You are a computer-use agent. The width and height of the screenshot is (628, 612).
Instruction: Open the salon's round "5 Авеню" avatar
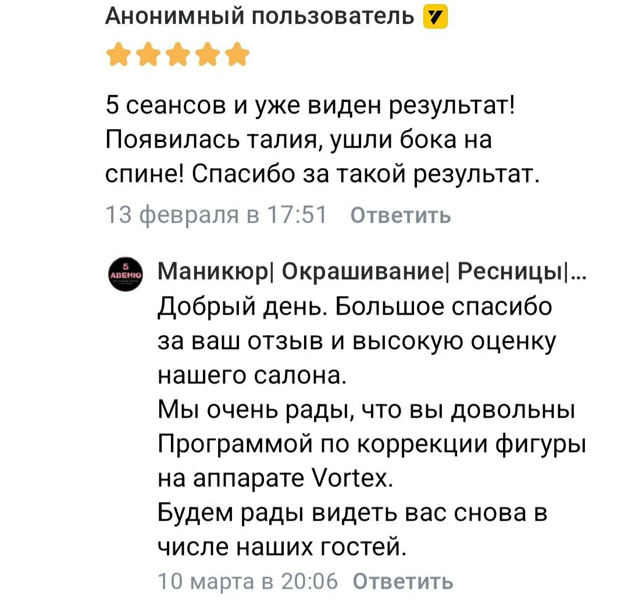click(125, 273)
